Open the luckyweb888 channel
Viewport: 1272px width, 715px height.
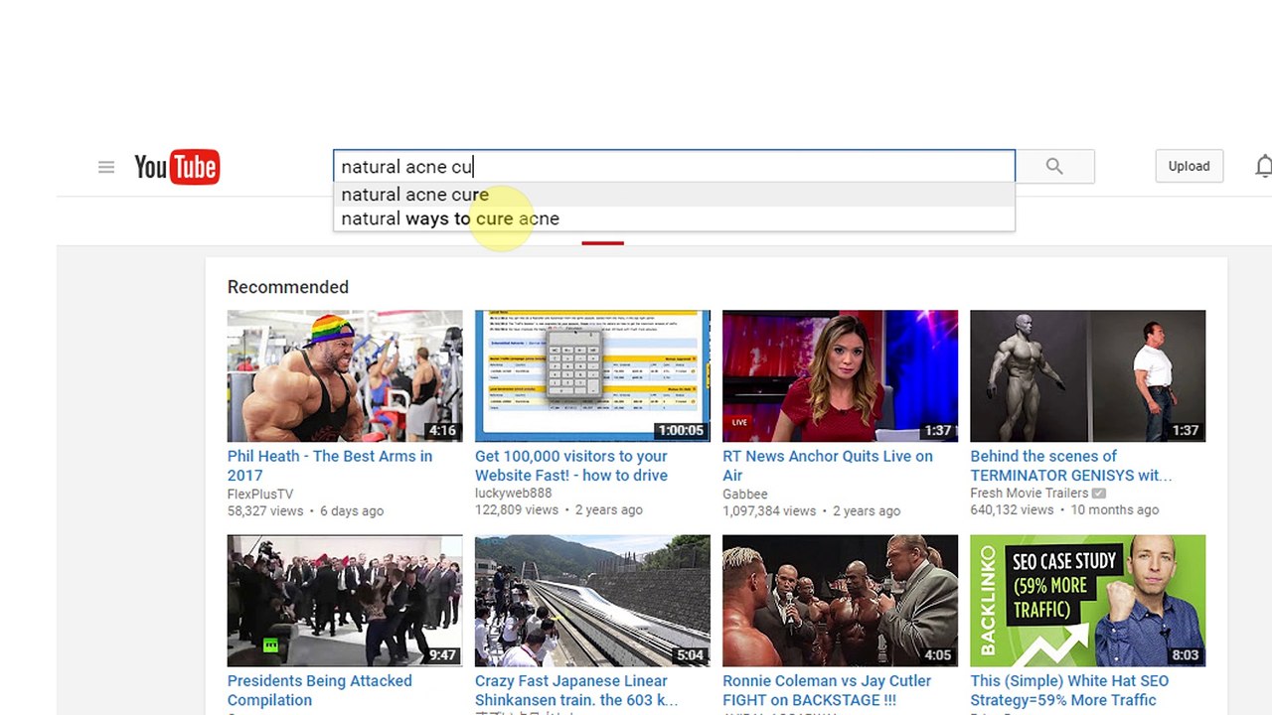[x=513, y=493]
